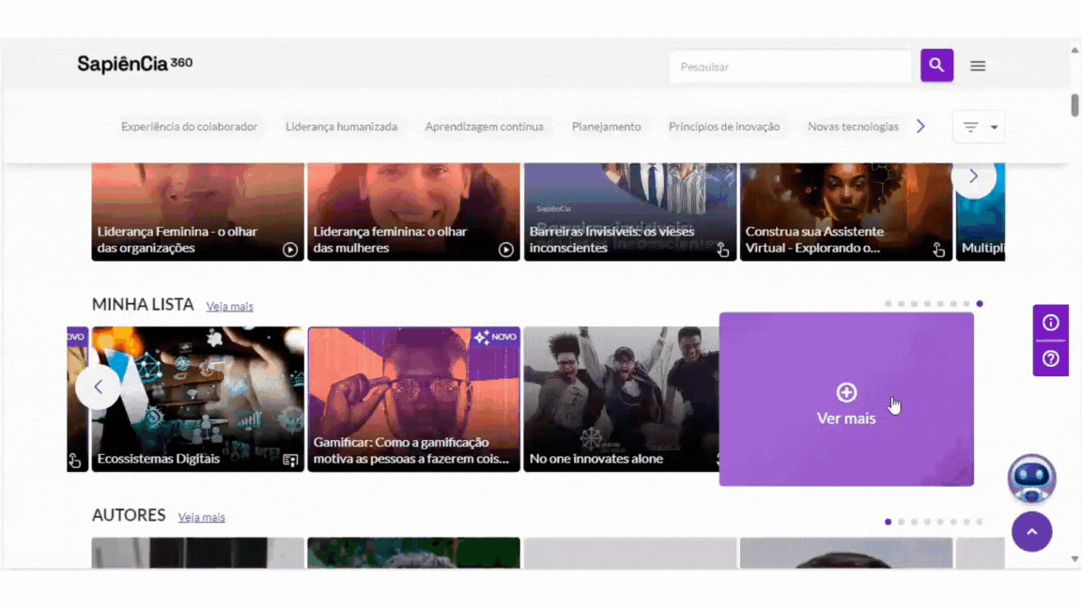Click previous arrow on Minha Lista carousel
Viewport: 1082px width, 608px height.
98,388
